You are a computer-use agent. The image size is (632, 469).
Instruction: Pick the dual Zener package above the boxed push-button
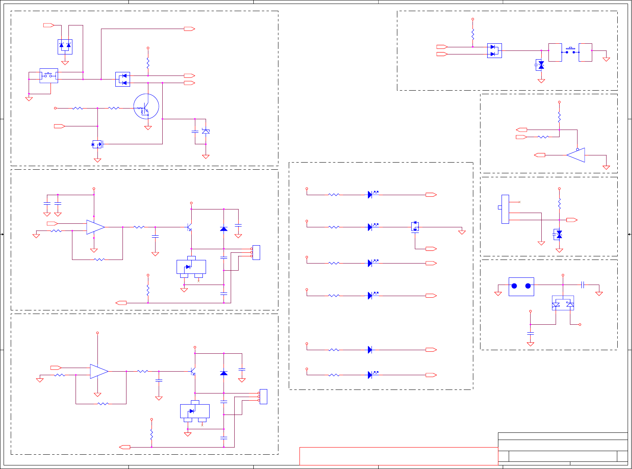(65, 47)
